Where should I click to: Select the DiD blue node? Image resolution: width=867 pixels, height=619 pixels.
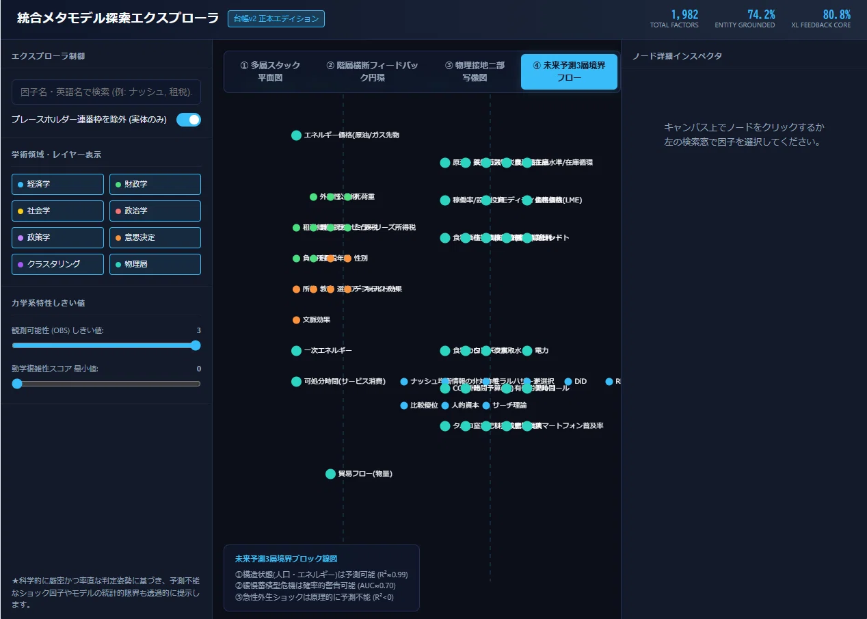point(568,382)
